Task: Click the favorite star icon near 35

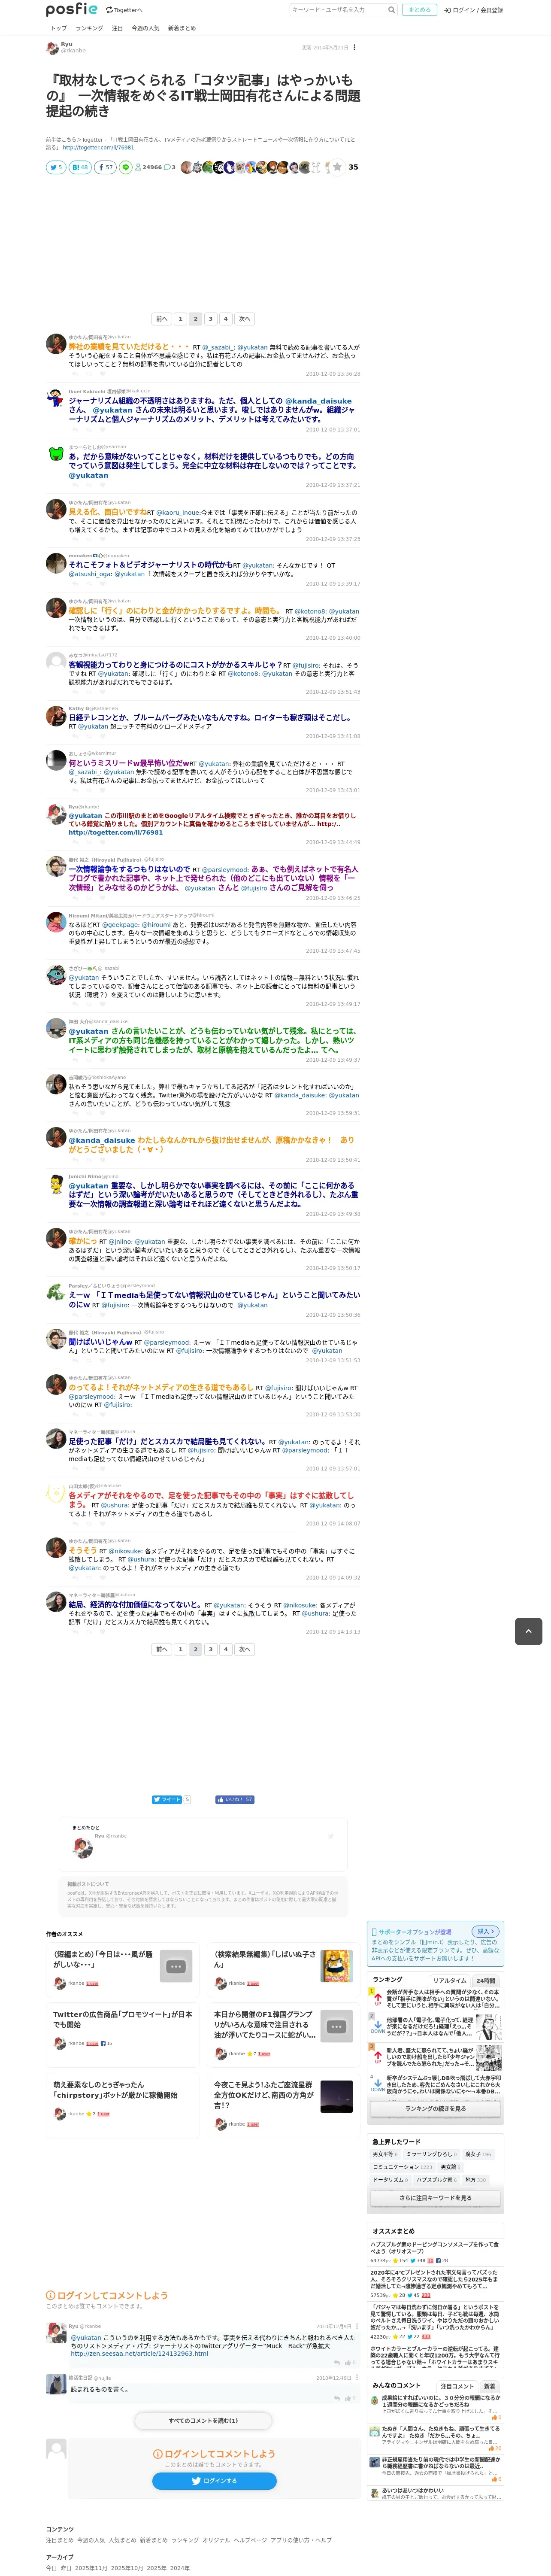Action: pos(337,167)
